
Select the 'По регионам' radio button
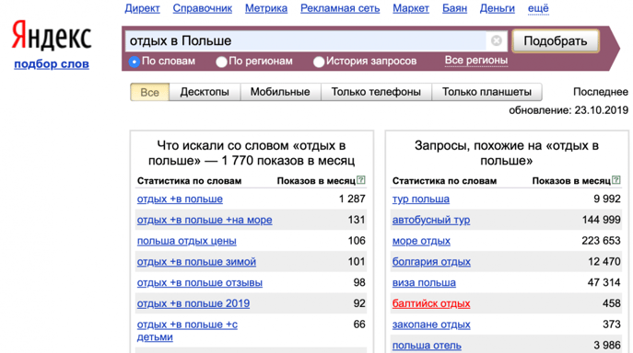[221, 62]
